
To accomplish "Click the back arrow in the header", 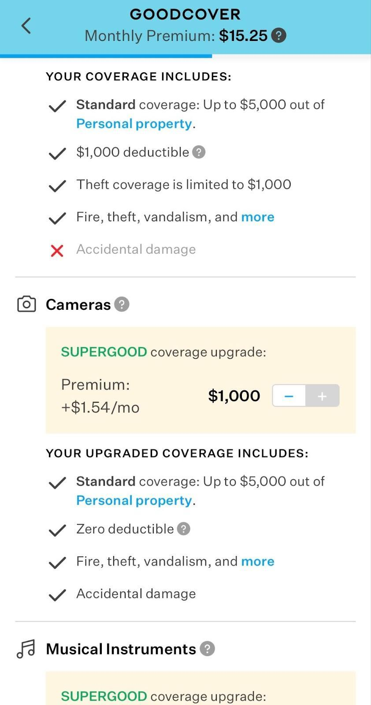I will click(25, 26).
